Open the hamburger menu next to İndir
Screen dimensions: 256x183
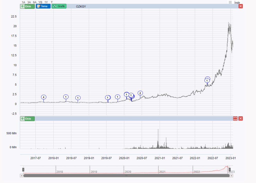(230, 2)
